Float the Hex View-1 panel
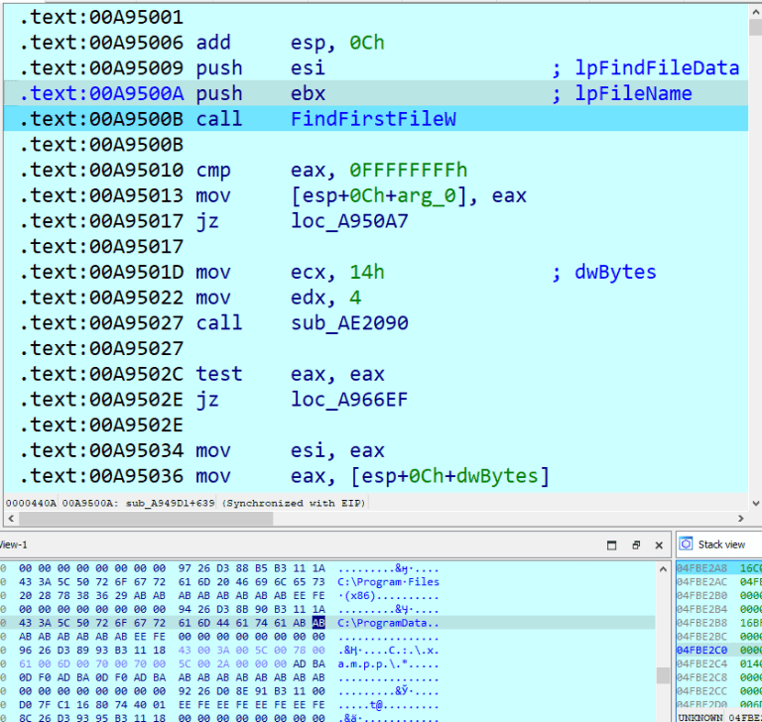This screenshot has width=762, height=722. coord(637,544)
